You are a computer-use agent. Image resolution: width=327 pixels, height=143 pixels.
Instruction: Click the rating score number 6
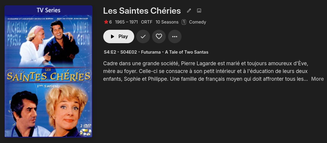pyautogui.click(x=110, y=22)
